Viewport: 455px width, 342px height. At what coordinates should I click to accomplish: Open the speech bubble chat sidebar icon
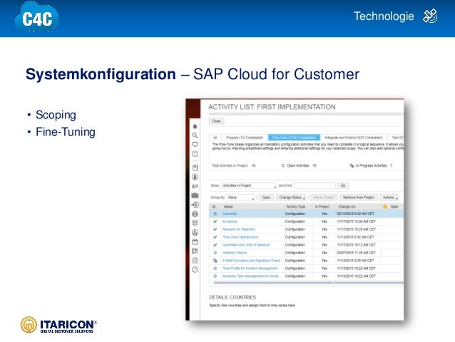pos(195,223)
